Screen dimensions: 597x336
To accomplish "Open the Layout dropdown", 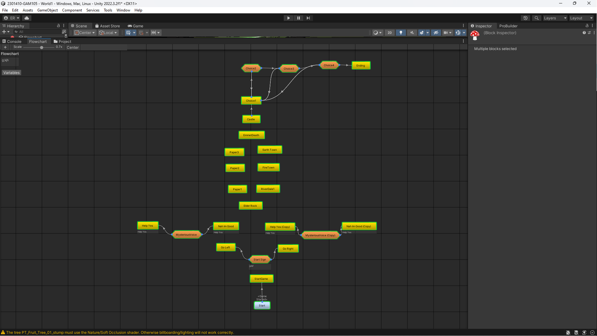I will [581, 18].
